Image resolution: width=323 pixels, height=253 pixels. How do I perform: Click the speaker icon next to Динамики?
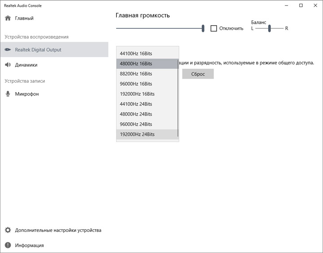coord(8,65)
